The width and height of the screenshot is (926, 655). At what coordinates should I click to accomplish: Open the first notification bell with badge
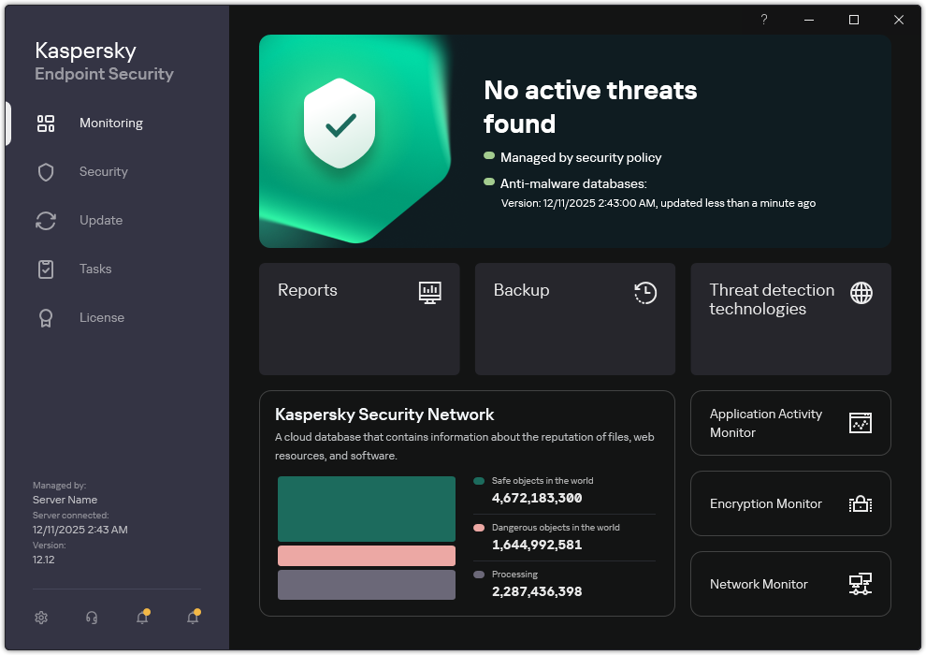tap(142, 618)
